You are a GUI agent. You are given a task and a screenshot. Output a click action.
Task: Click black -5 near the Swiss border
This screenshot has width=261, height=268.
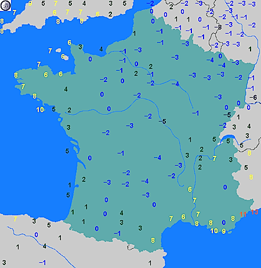pyautogui.click(x=227, y=115)
